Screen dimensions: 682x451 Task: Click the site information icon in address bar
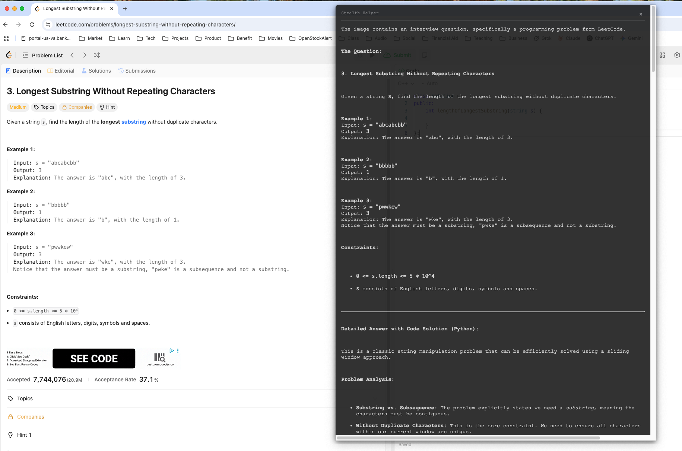coord(48,25)
